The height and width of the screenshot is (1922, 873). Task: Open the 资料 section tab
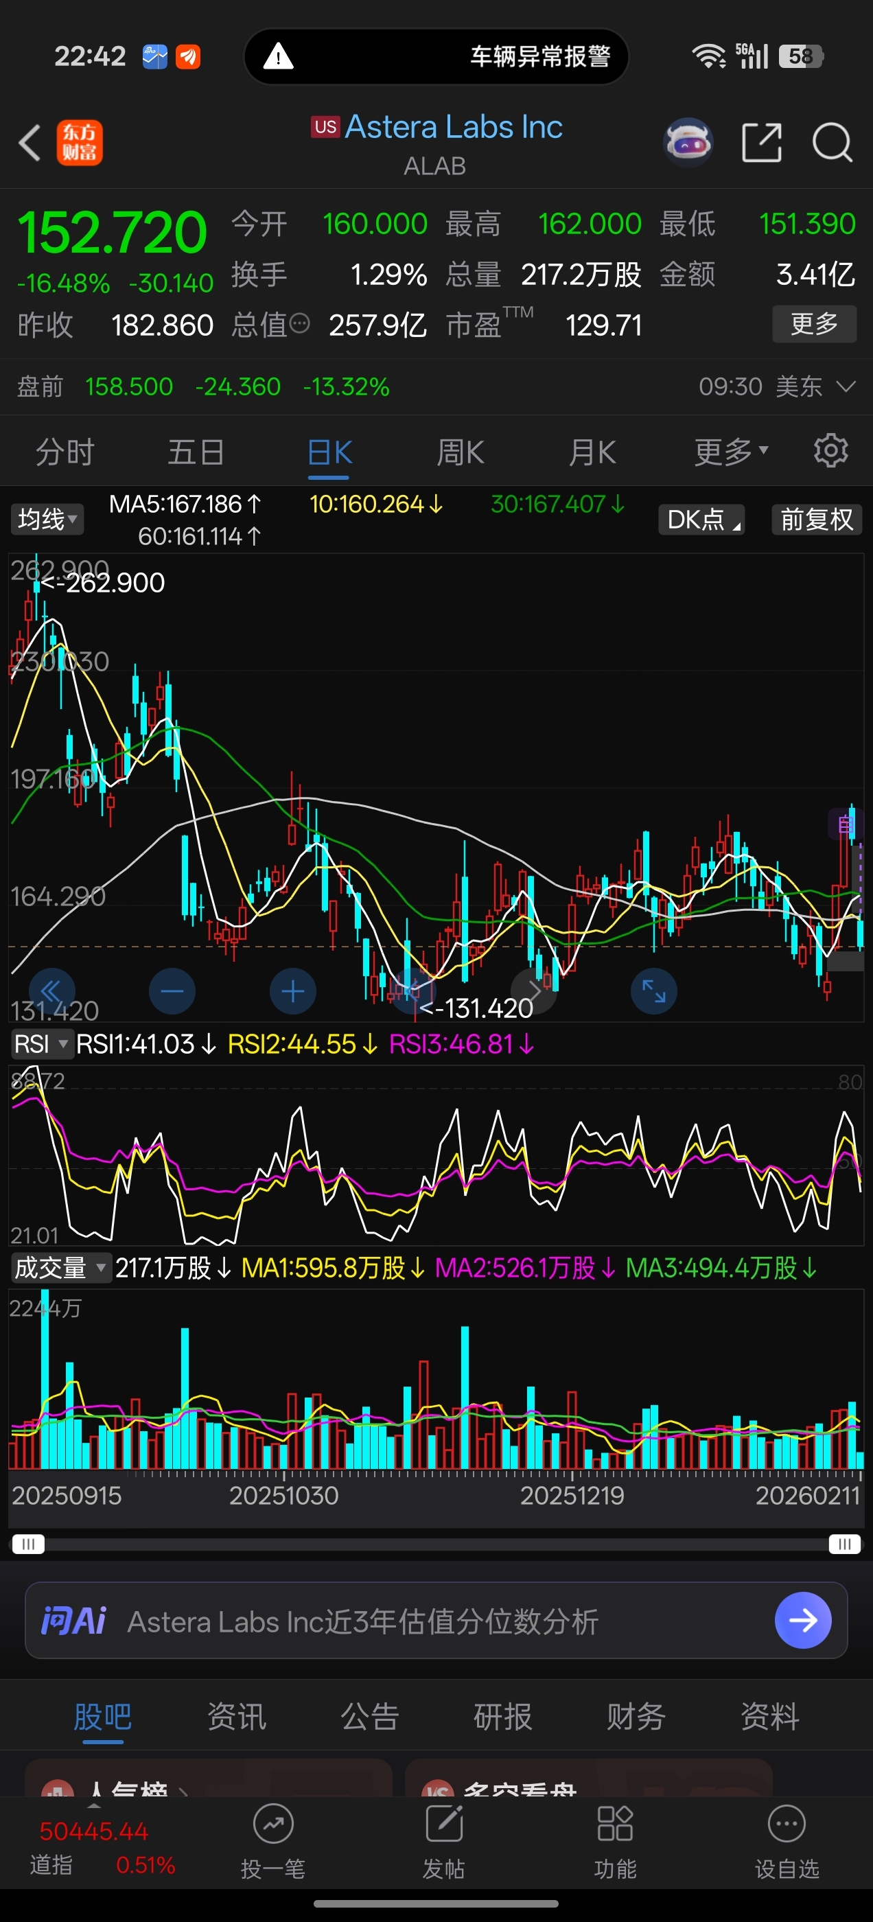pyautogui.click(x=770, y=1716)
